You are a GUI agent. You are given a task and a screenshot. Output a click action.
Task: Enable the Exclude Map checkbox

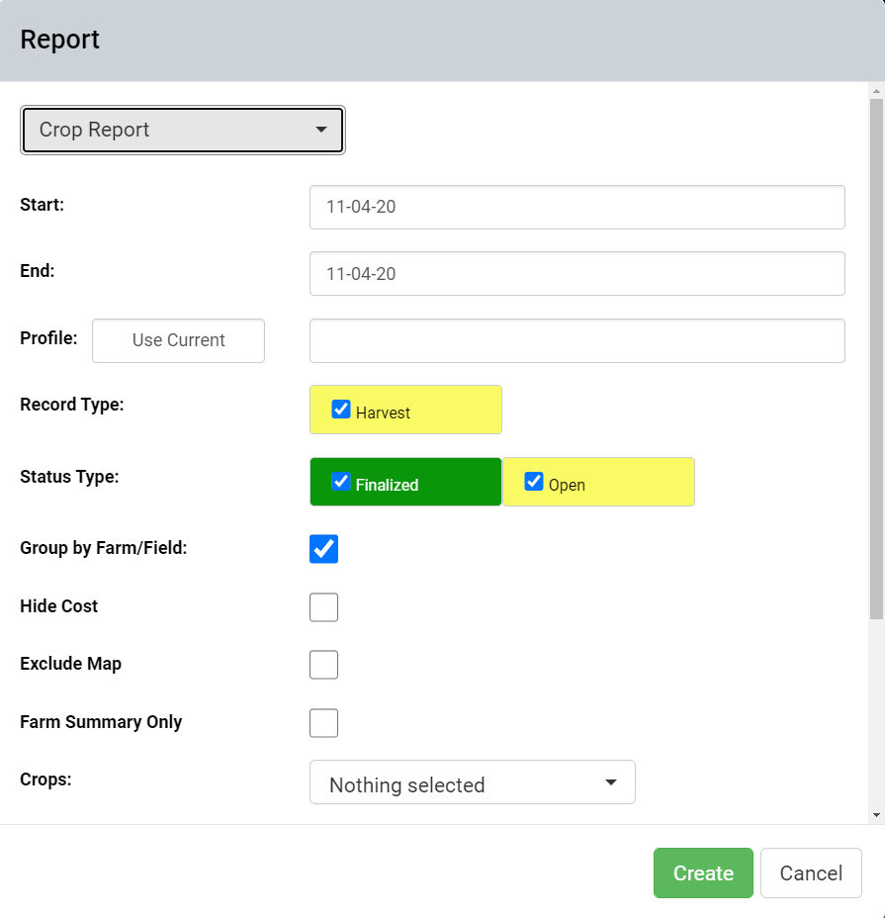(323, 665)
